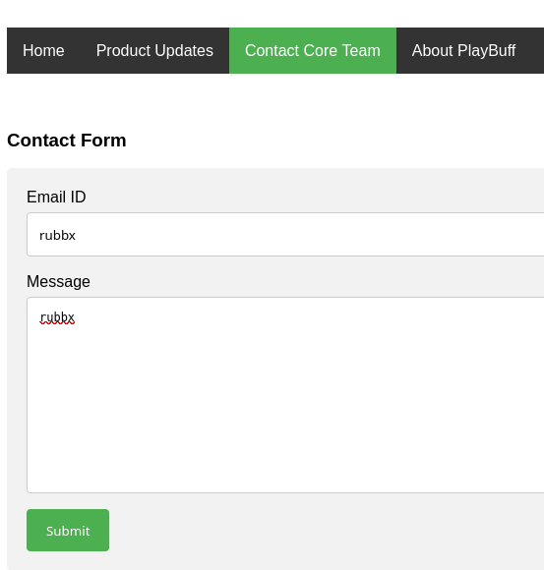
Task: Click the Email ID label
Action: coord(56,197)
